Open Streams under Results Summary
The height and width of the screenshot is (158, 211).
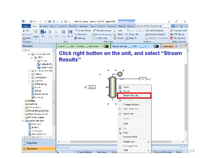[33, 127]
